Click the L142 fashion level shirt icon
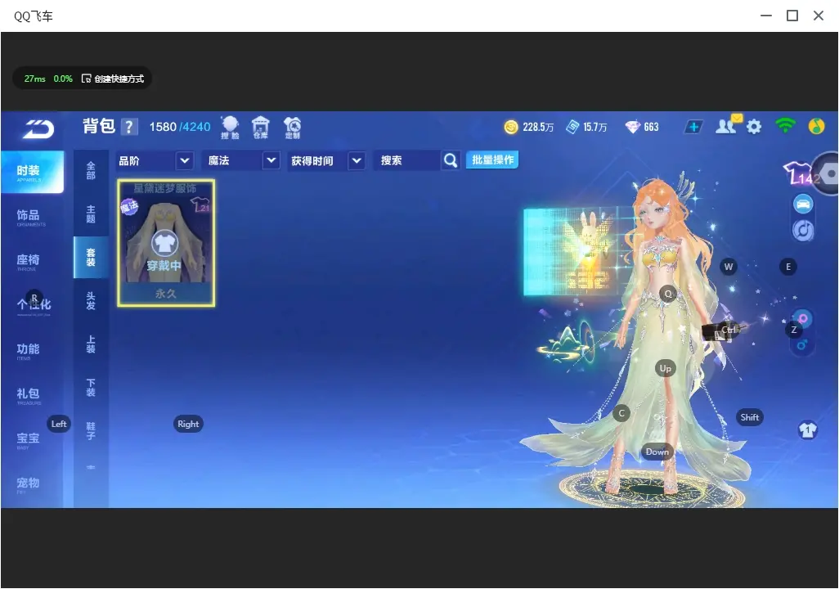This screenshot has height=589, width=839. tap(799, 173)
